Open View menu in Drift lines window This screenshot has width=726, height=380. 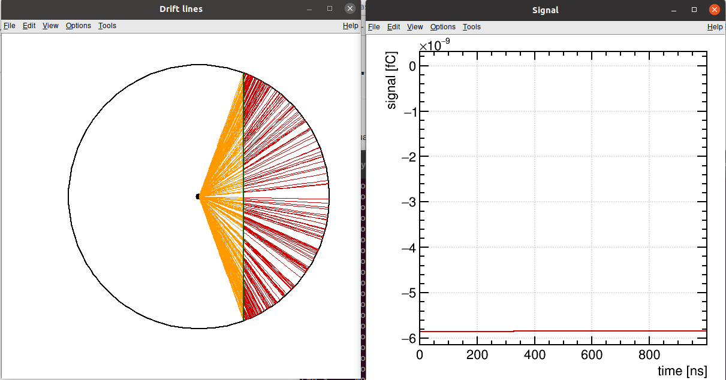[x=50, y=26]
